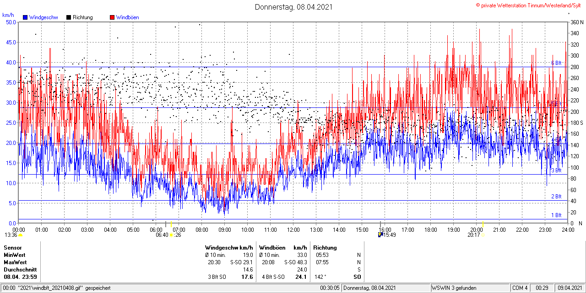Click the WSWIN 3 gefunden status entry

[454, 288]
